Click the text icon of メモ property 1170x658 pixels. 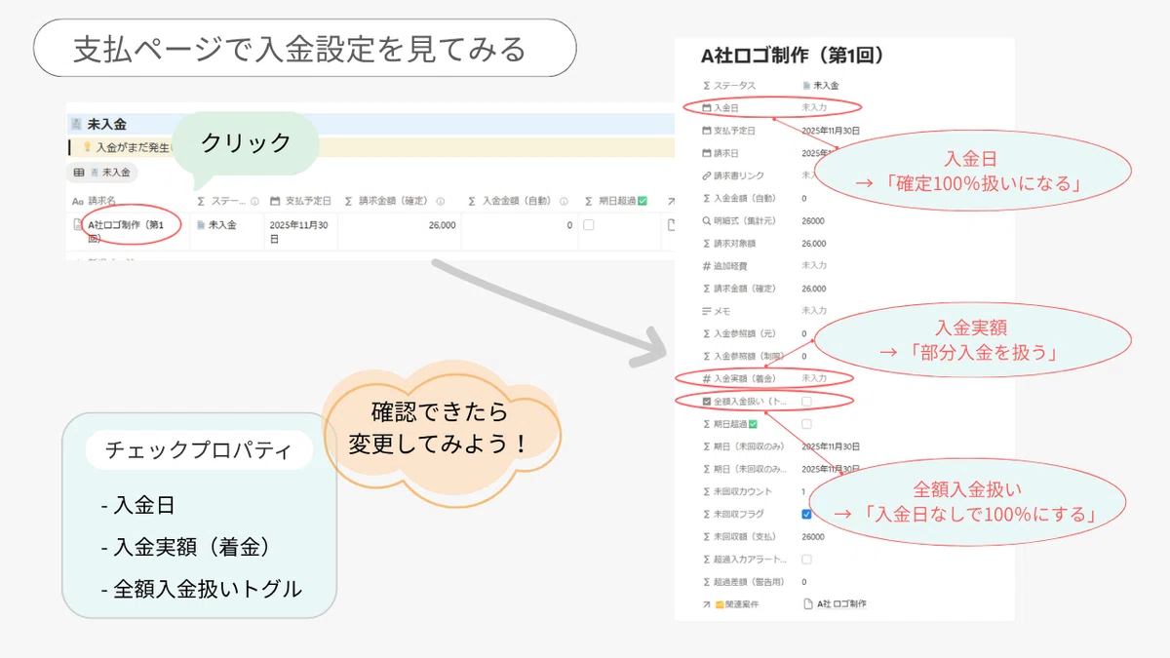tap(707, 311)
